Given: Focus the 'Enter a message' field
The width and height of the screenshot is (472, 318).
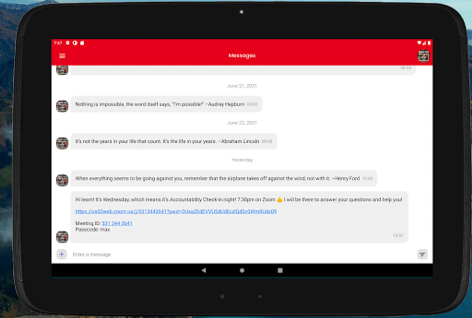Looking at the screenshot, I should click(x=242, y=254).
